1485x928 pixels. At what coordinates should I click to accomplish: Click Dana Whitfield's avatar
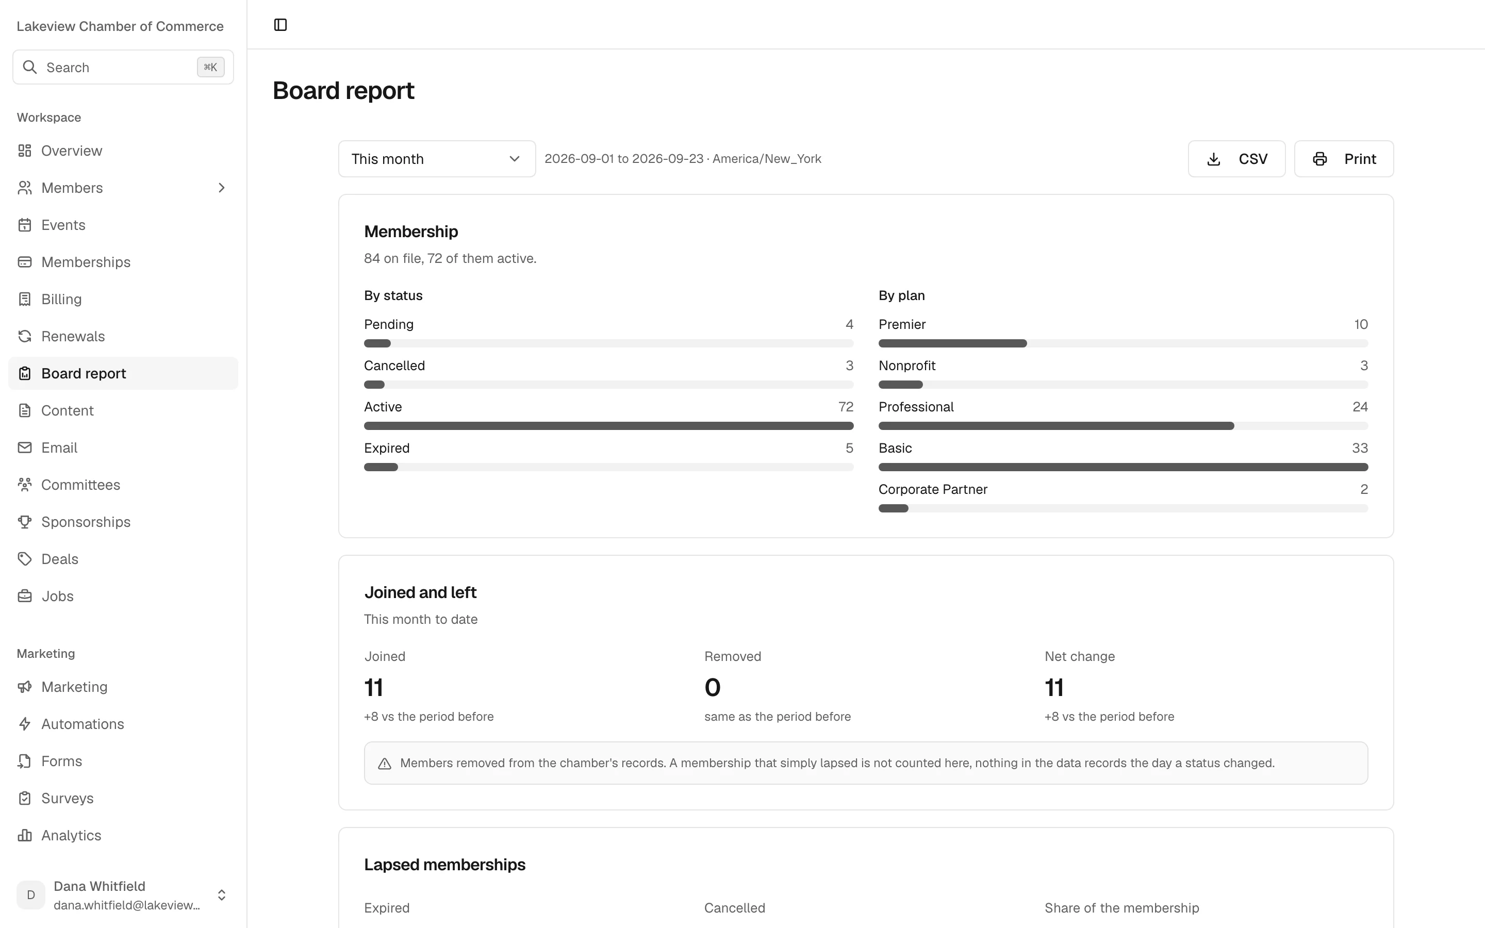31,895
